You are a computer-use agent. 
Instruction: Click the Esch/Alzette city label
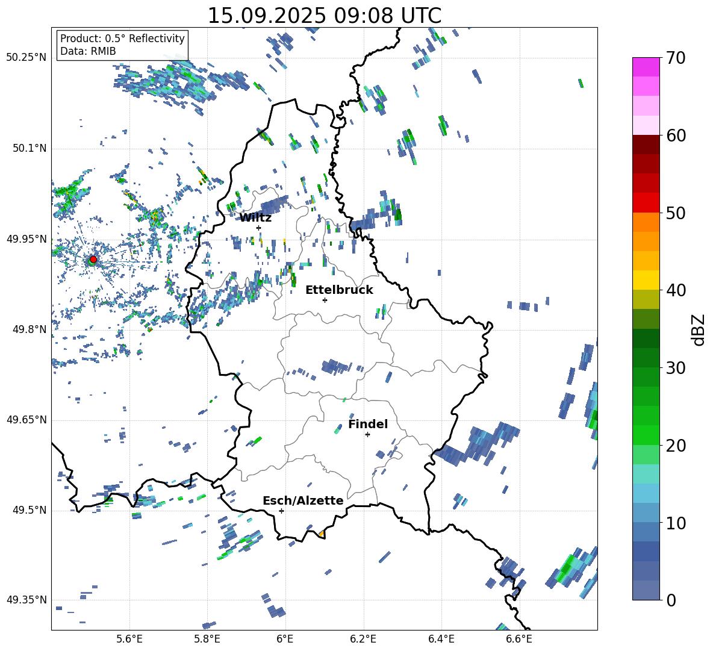pos(303,500)
